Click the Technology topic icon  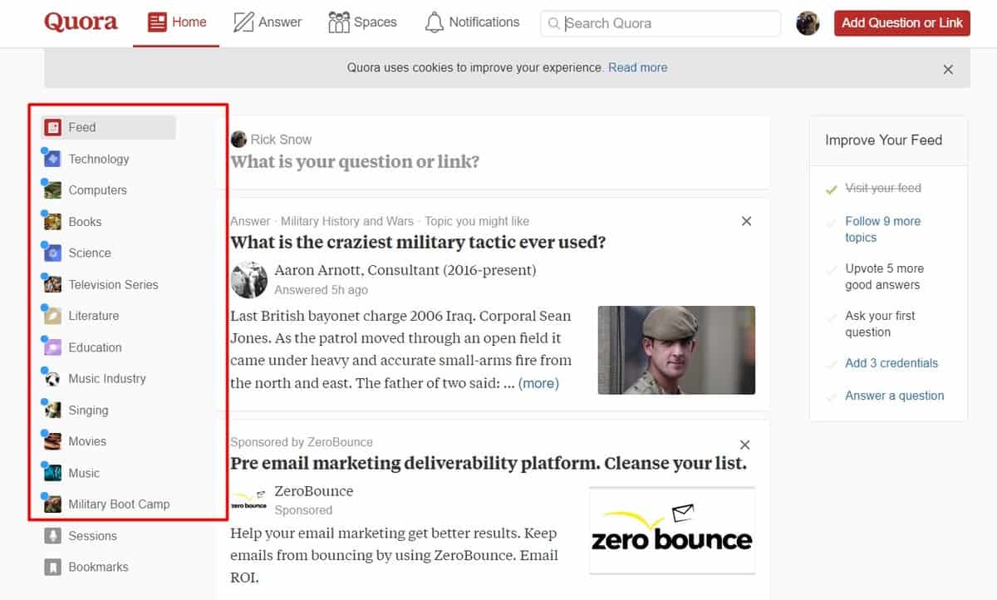pyautogui.click(x=53, y=159)
